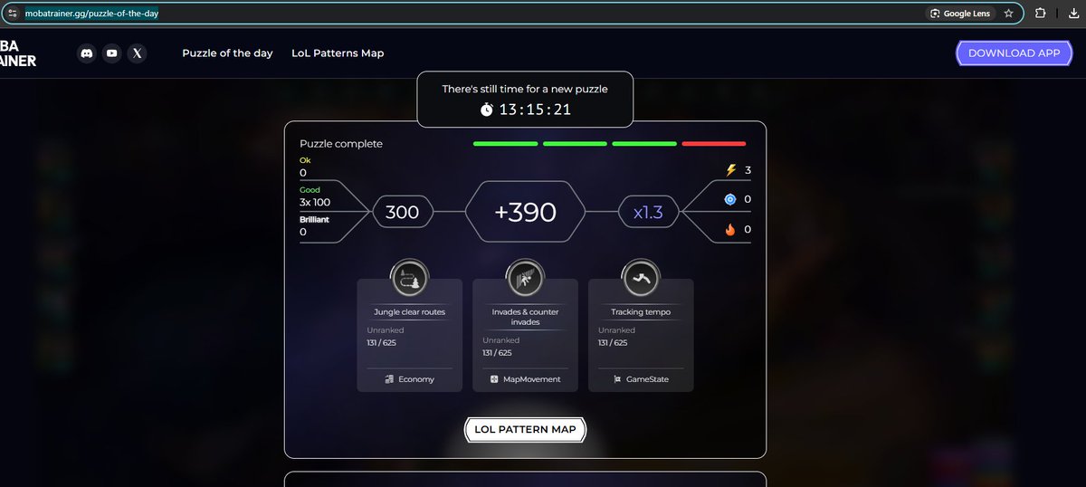Click the 'Brilliant' result label
The height and width of the screenshot is (487, 1086).
[315, 219]
